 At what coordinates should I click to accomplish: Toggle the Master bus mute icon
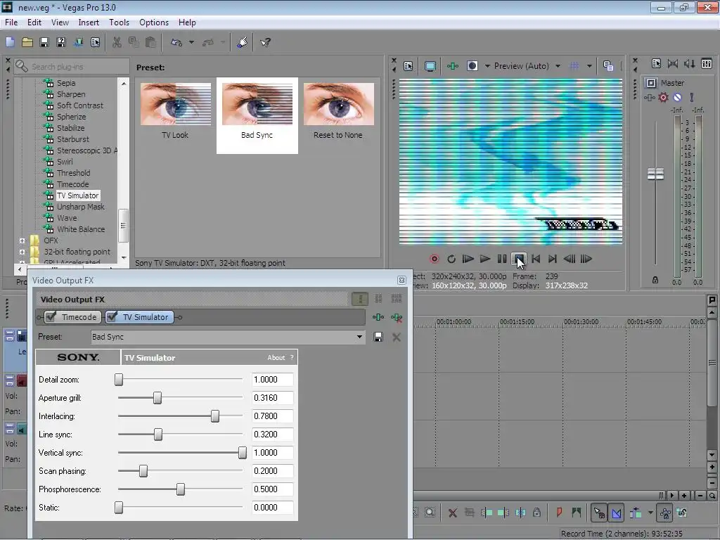click(x=677, y=97)
